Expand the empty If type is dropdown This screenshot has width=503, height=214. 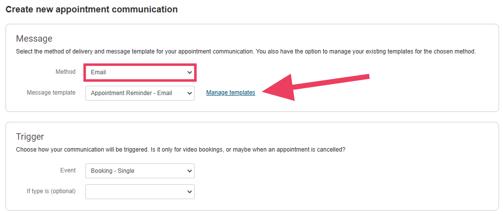(x=134, y=192)
